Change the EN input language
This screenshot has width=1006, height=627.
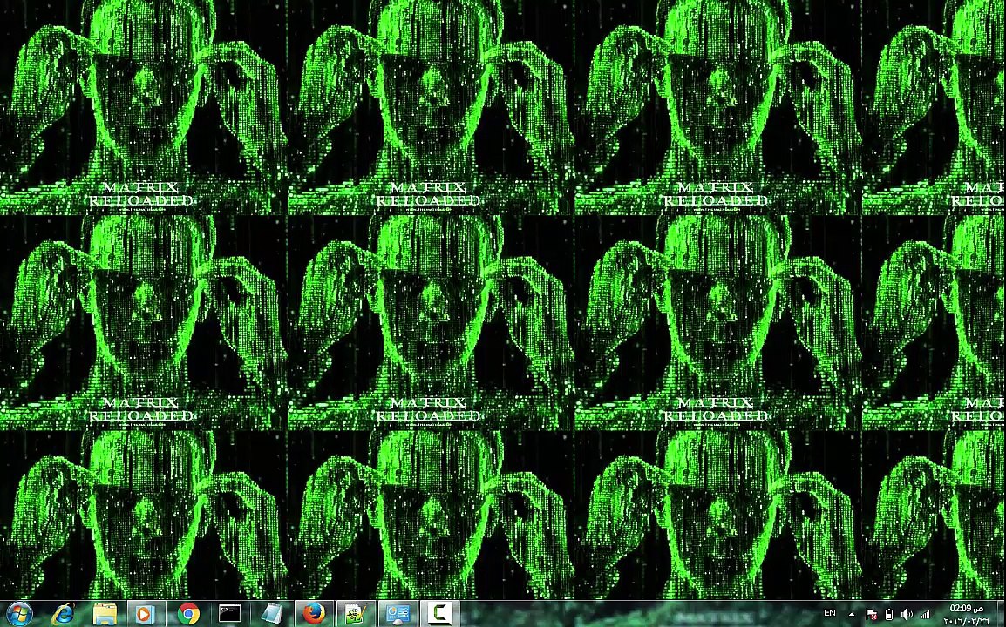(x=830, y=614)
